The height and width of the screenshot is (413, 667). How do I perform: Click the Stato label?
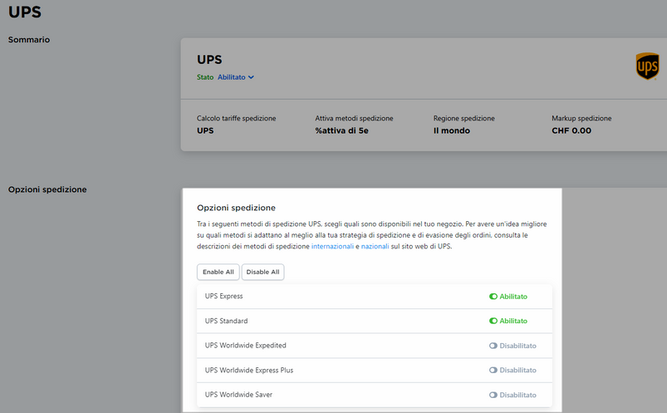tap(205, 77)
